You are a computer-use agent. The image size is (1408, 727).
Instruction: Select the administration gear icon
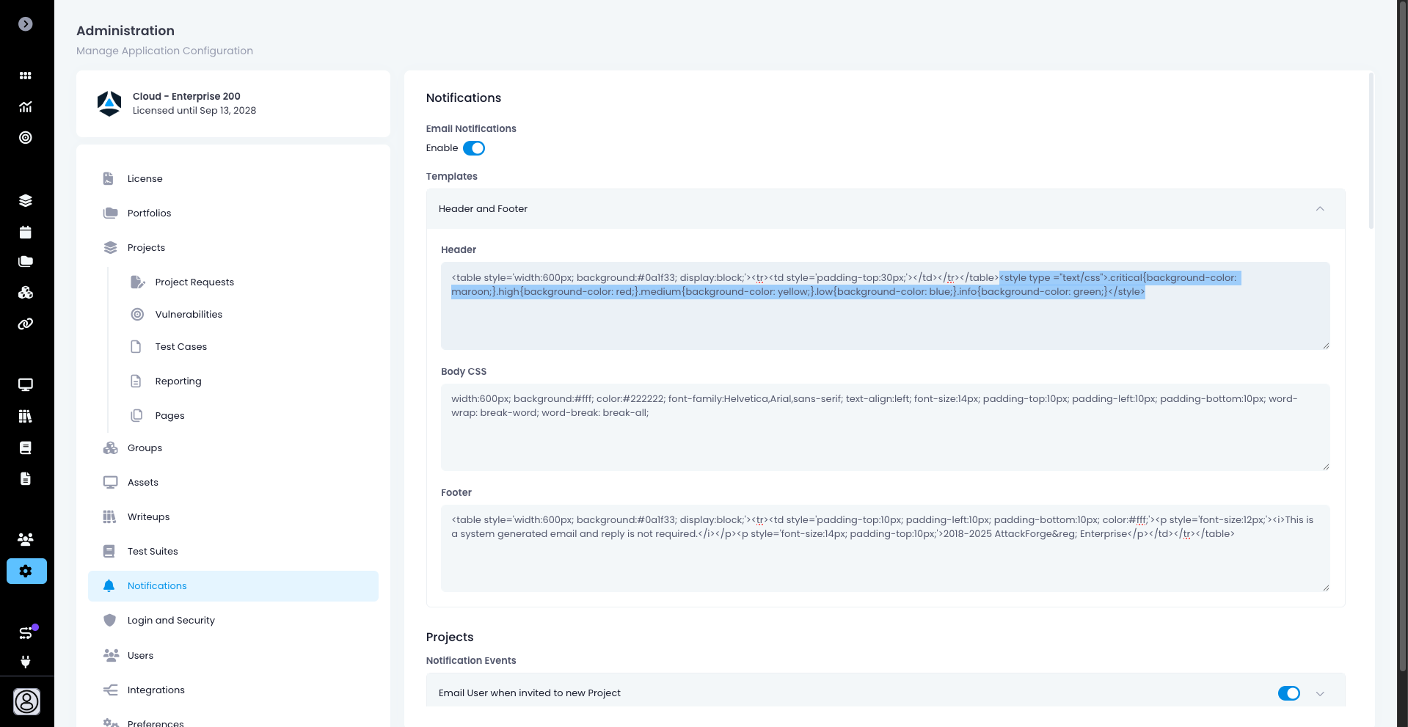tap(26, 571)
